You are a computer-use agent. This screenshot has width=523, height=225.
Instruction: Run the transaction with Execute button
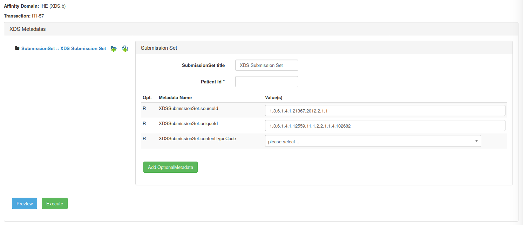(x=55, y=204)
